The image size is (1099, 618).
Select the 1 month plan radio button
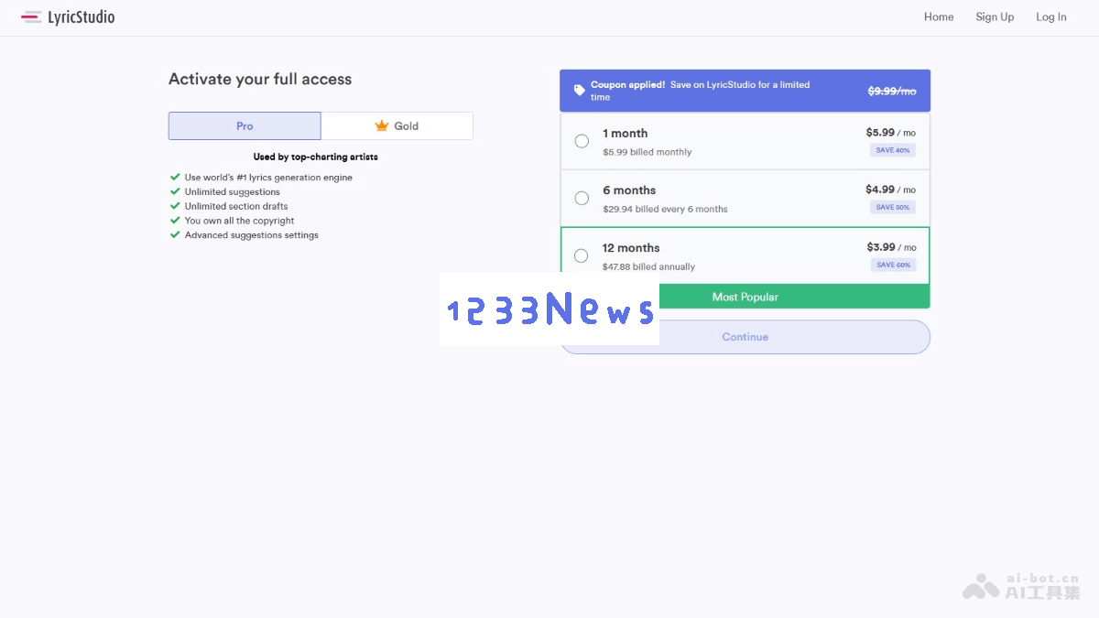(582, 141)
